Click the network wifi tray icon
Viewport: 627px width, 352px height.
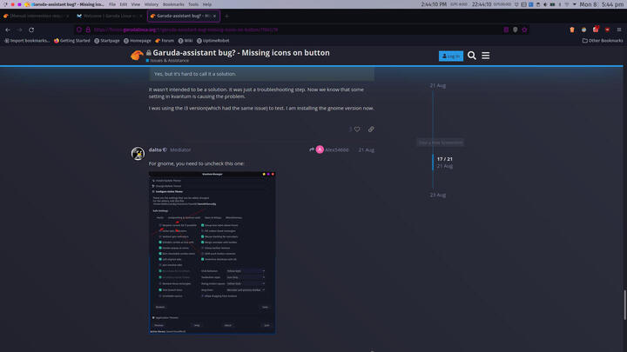tap(567, 4)
